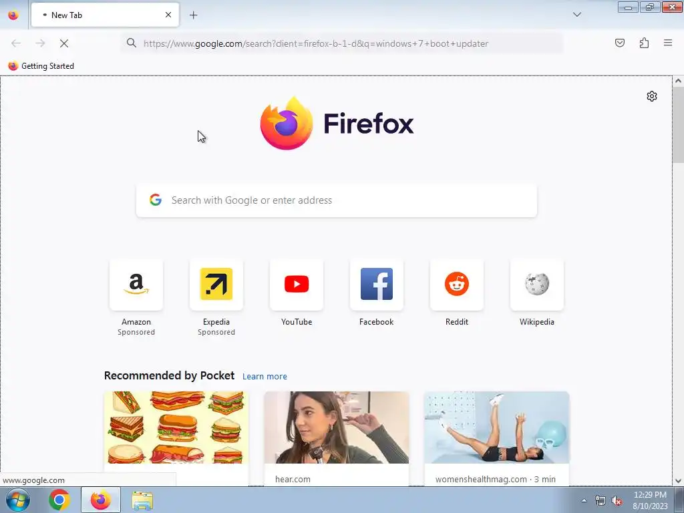Click the Learn more Pocket link
The image size is (684, 513).
(x=265, y=377)
